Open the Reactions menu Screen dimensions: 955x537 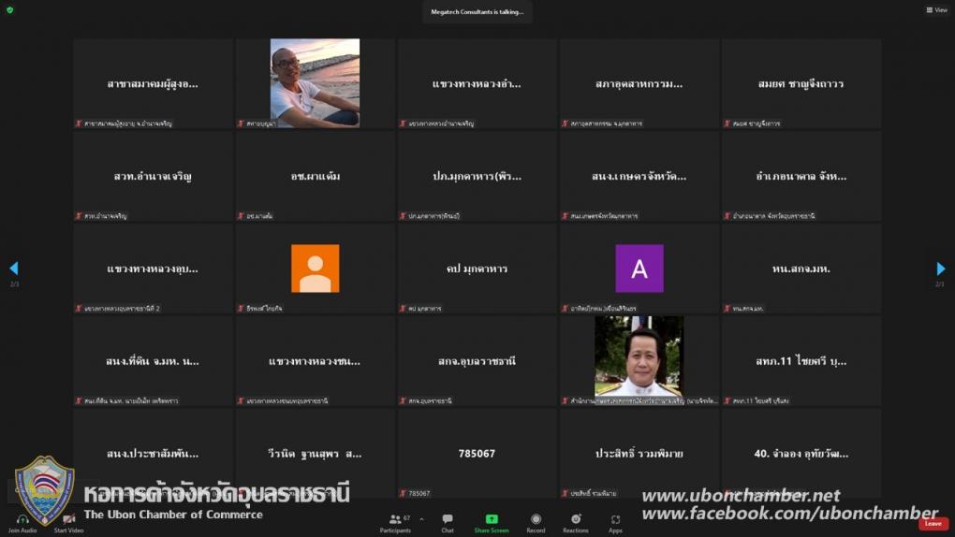576,522
